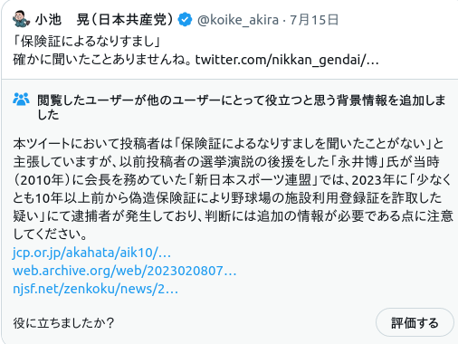This screenshot has width=458, height=344.
Task: Open the njsf.net/zenkoku/news link
Action: 95,289
